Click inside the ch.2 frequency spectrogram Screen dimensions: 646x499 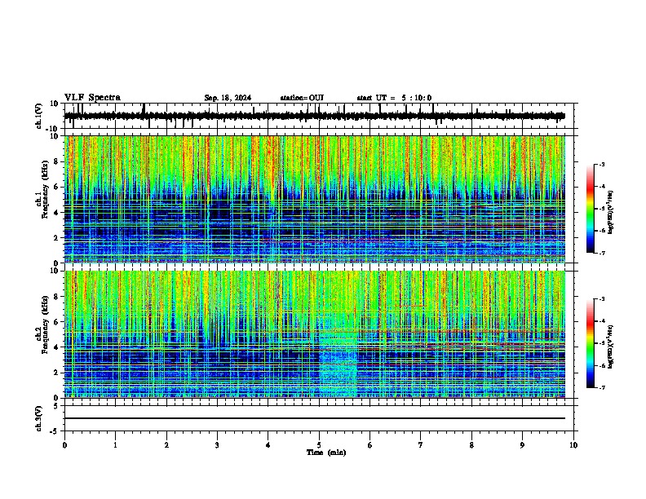coord(314,334)
